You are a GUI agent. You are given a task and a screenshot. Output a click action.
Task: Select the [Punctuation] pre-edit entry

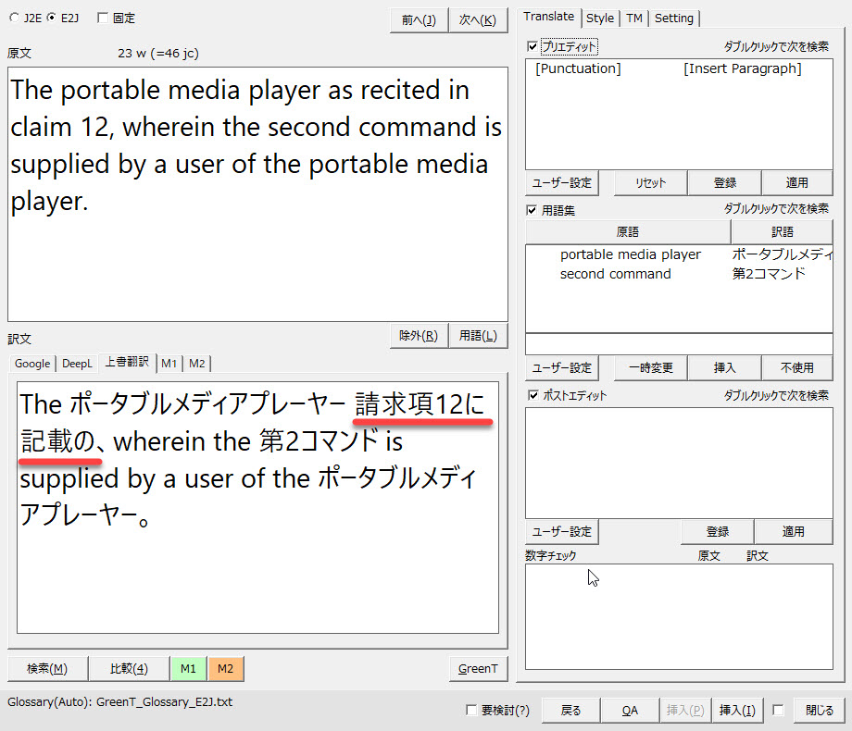[x=578, y=68]
